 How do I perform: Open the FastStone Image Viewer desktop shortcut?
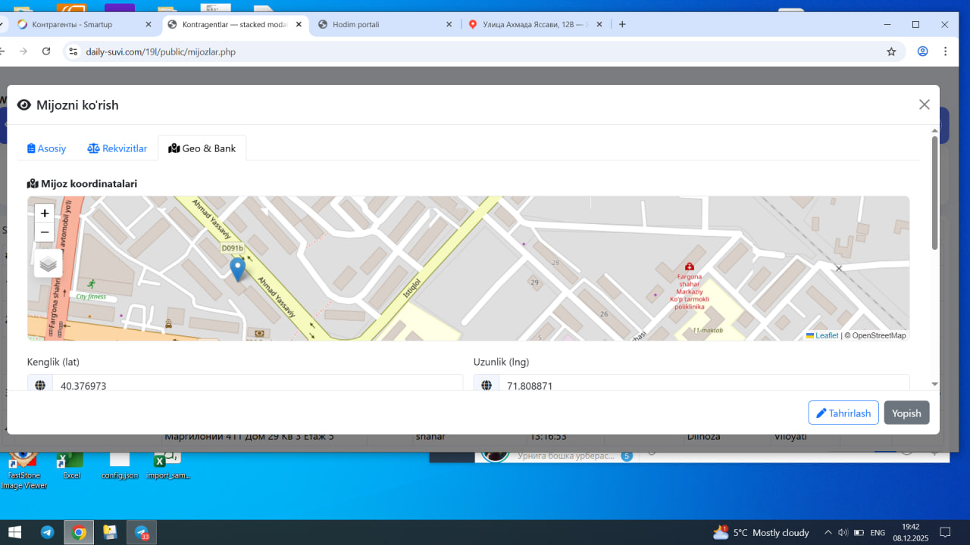coord(23,470)
